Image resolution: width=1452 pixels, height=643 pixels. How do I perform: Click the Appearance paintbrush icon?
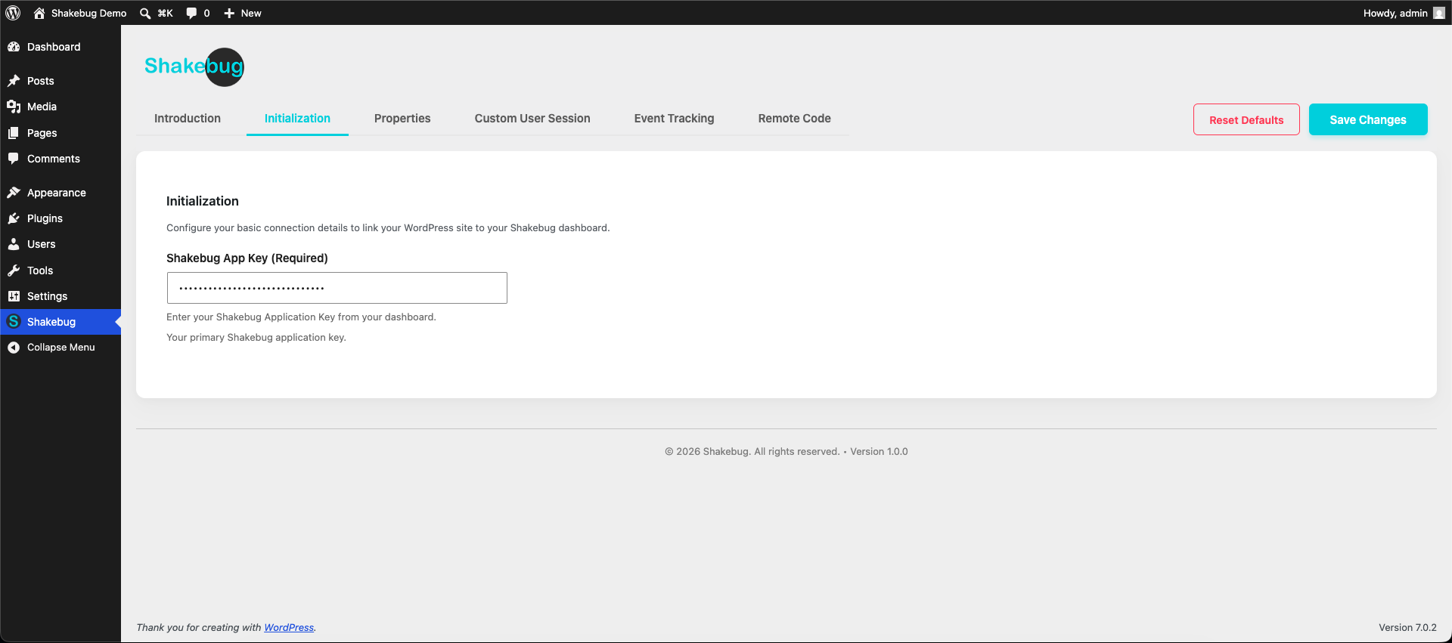coord(14,193)
